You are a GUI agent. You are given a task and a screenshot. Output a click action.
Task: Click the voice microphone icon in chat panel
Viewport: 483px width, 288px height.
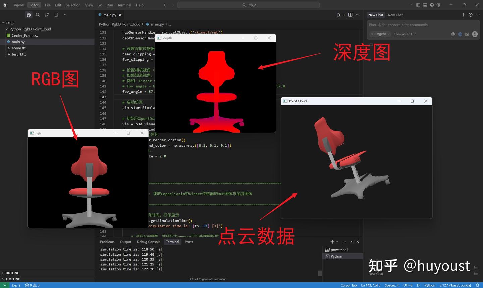pyautogui.click(x=474, y=34)
